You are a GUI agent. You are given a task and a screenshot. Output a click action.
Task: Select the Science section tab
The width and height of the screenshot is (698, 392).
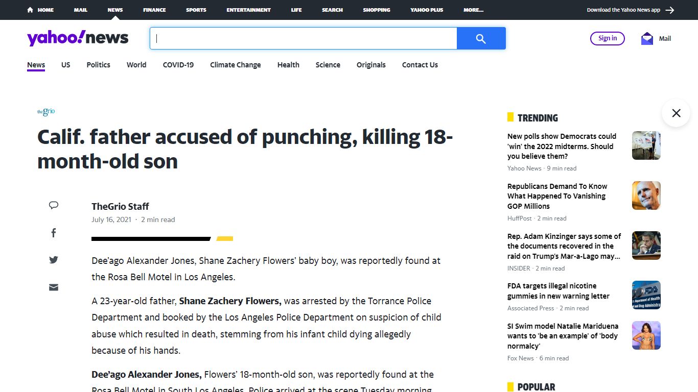click(328, 65)
